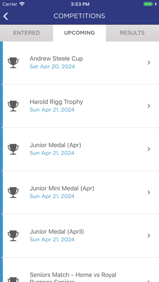Click trophy icon beside Junior Medal (April)
Viewport: 159px width, 282px height.
tap(13, 235)
